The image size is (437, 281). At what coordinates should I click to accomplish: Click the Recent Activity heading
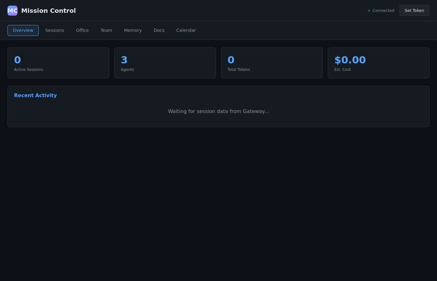point(35,96)
